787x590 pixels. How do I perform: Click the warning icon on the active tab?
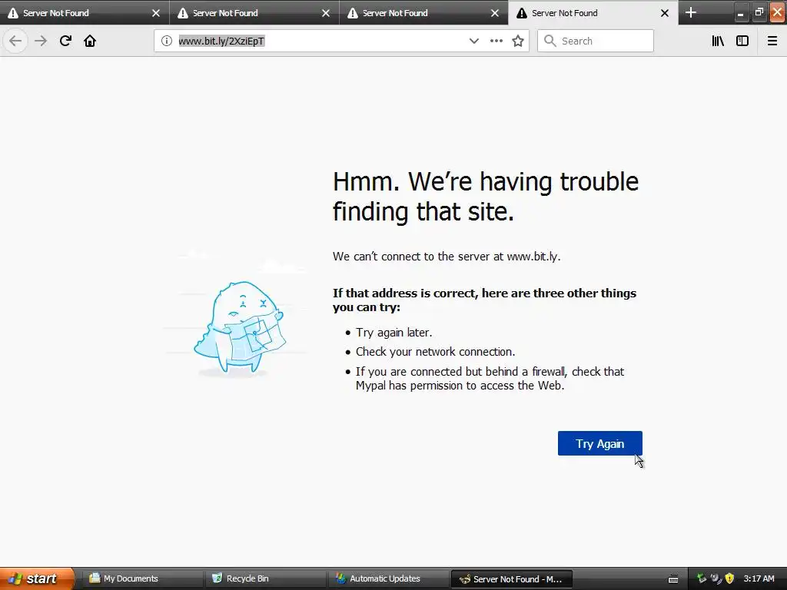tap(522, 13)
